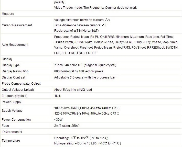Select the Output Voltage( typical) label
The image size is (182, 147).
tap(18, 90)
